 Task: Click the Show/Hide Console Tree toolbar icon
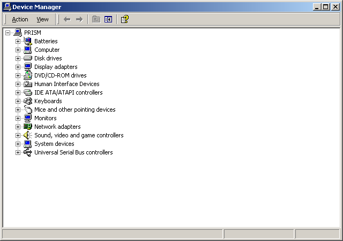click(108, 19)
